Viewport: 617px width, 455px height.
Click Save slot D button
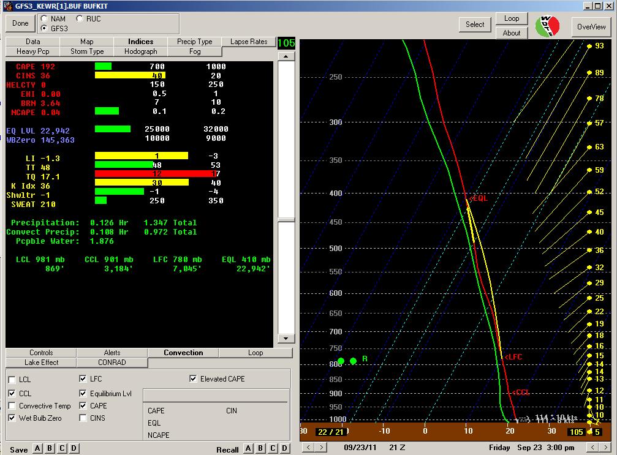tap(74, 448)
